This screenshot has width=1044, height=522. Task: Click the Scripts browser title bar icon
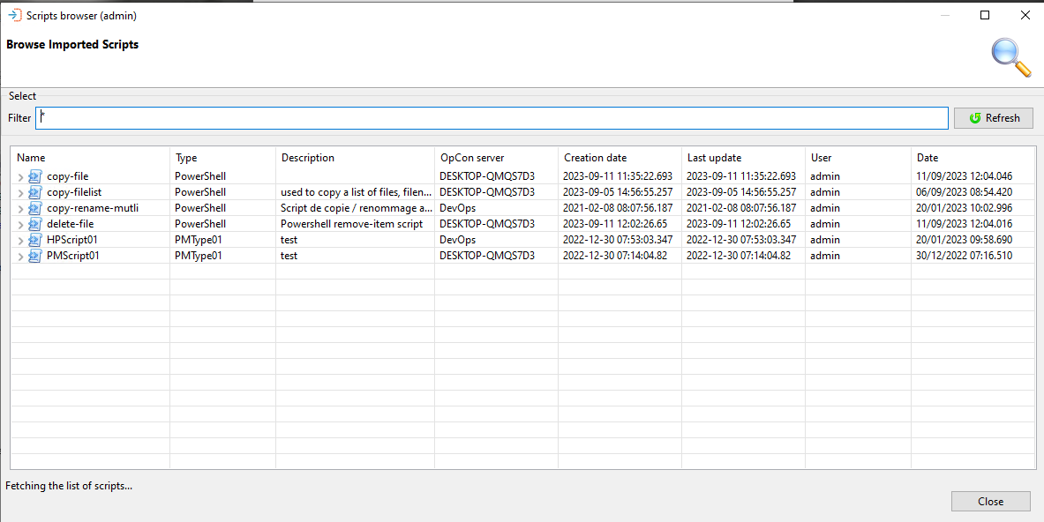point(15,15)
